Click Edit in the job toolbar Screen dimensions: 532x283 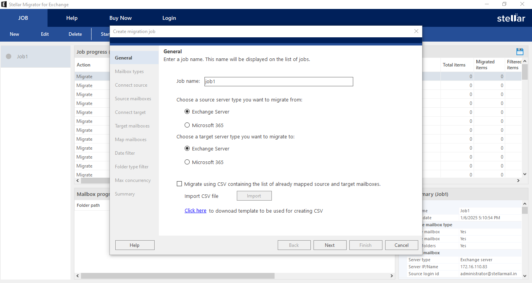pyautogui.click(x=45, y=34)
